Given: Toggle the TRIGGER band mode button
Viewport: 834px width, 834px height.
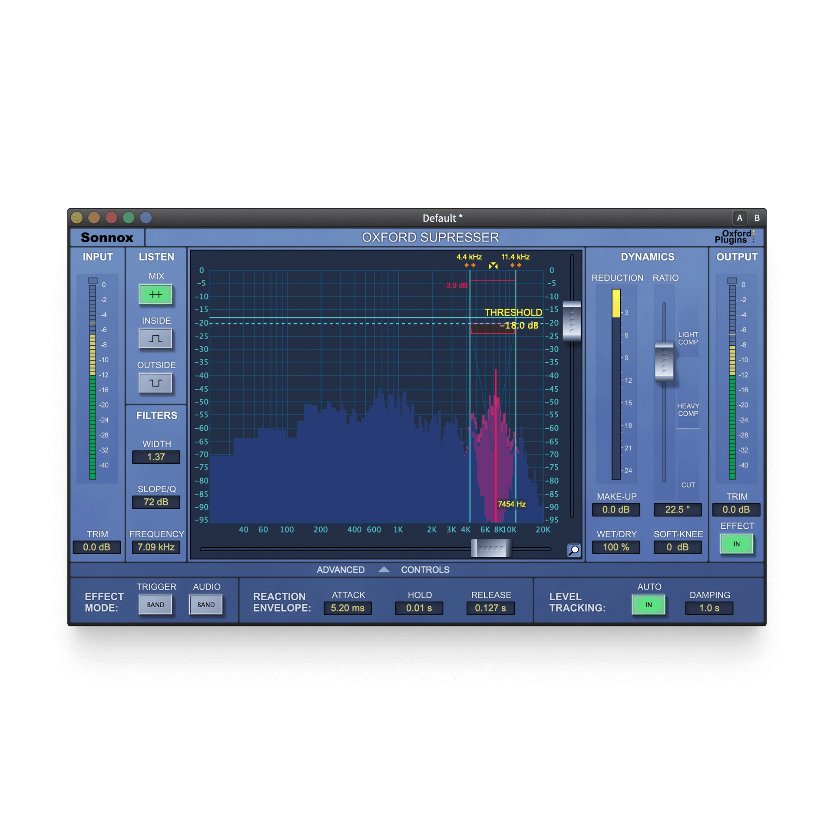Looking at the screenshot, I should pyautogui.click(x=156, y=605).
